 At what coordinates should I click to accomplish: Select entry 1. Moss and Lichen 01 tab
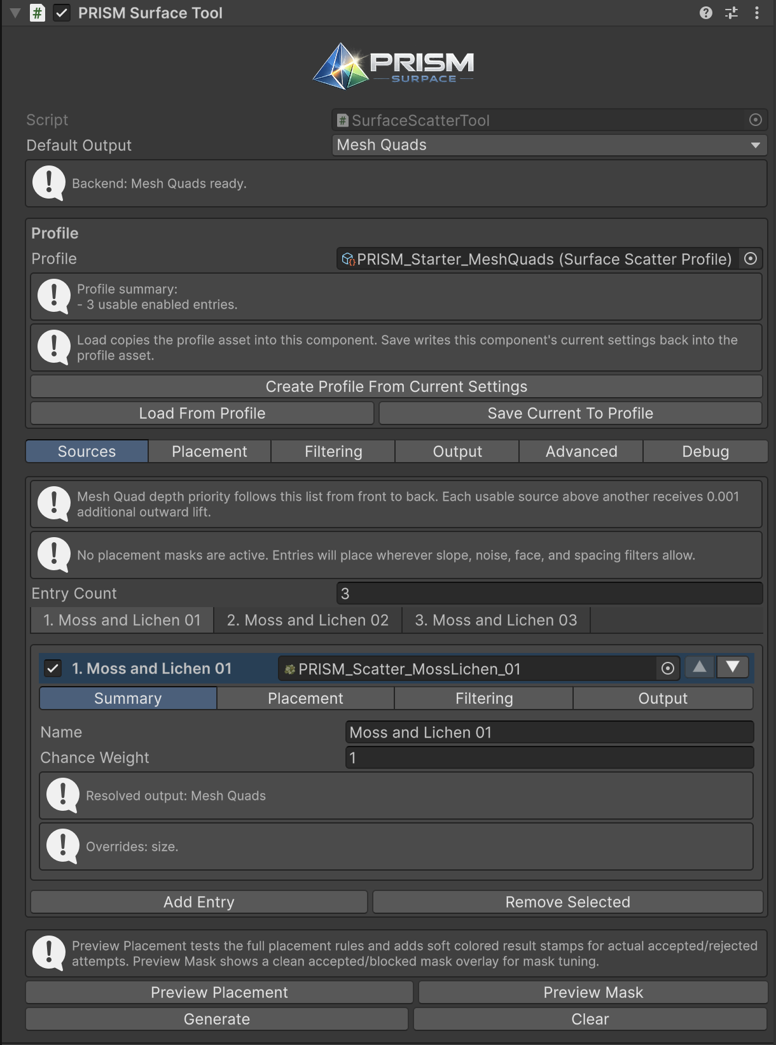pos(122,620)
